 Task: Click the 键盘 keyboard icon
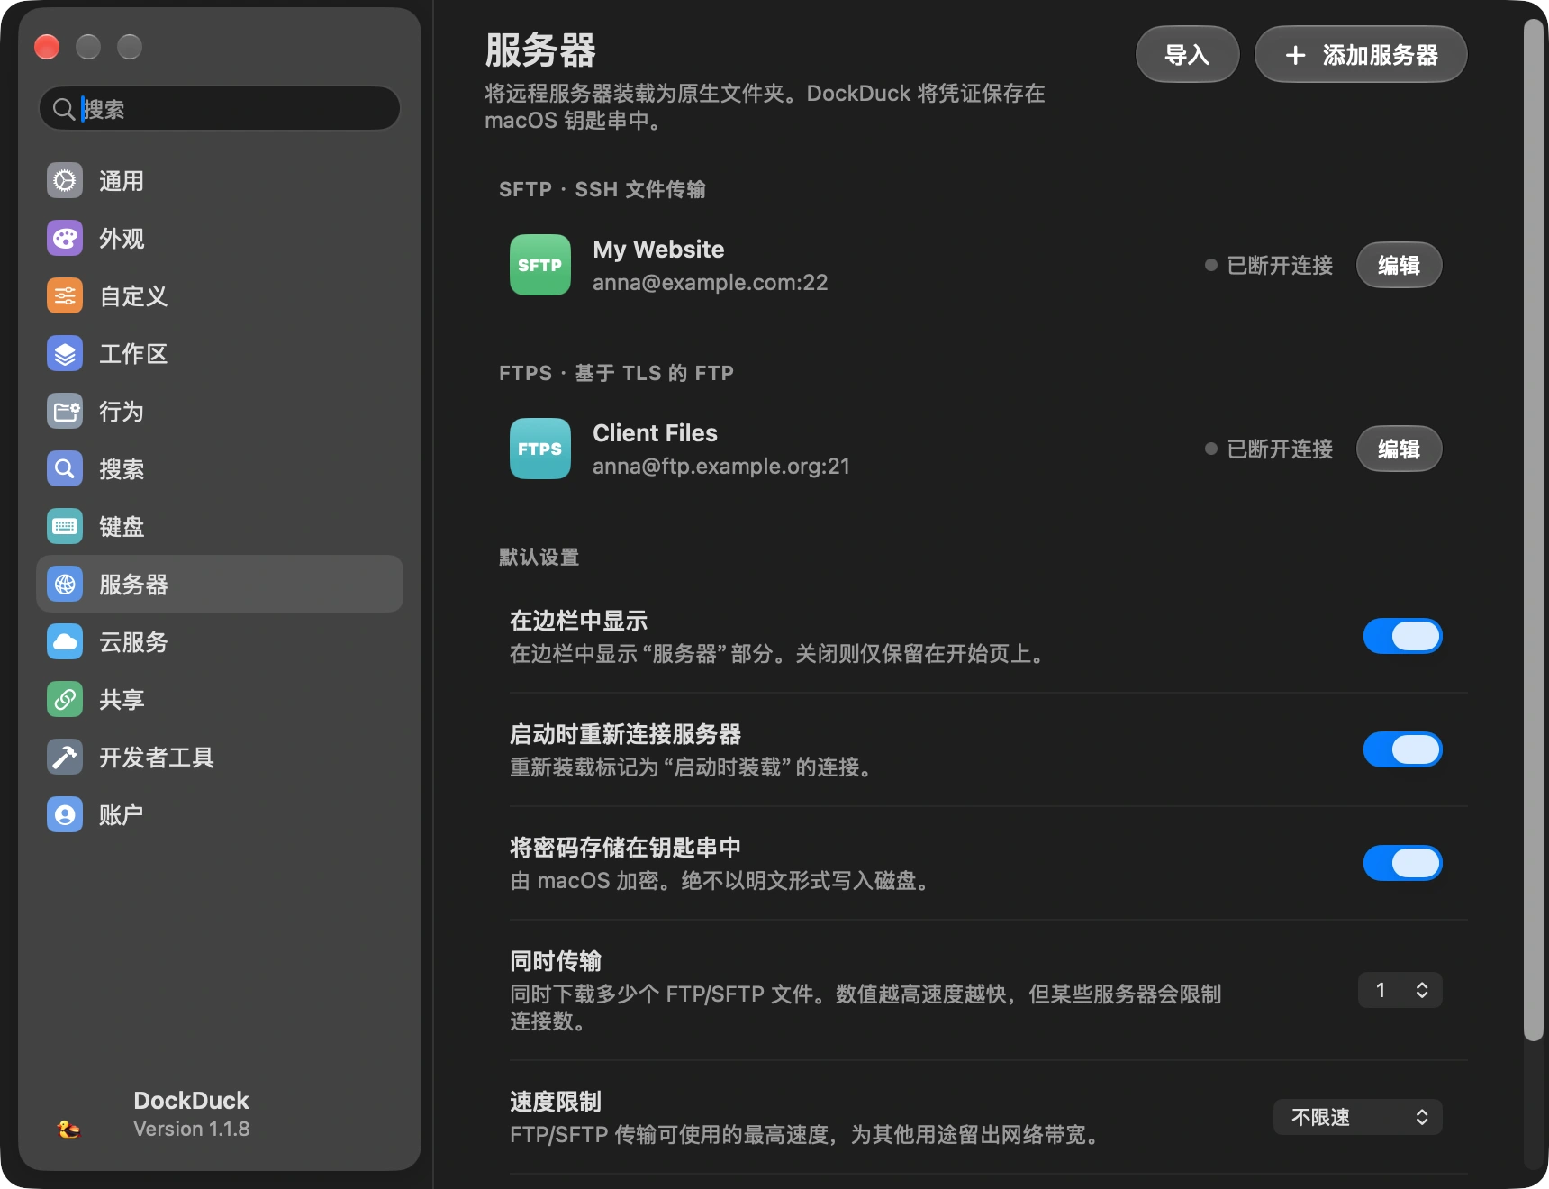65,527
